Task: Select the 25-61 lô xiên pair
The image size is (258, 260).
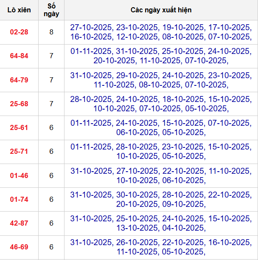Action: [19, 127]
